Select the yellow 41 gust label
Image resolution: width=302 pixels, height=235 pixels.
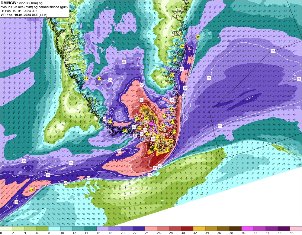click(x=172, y=109)
